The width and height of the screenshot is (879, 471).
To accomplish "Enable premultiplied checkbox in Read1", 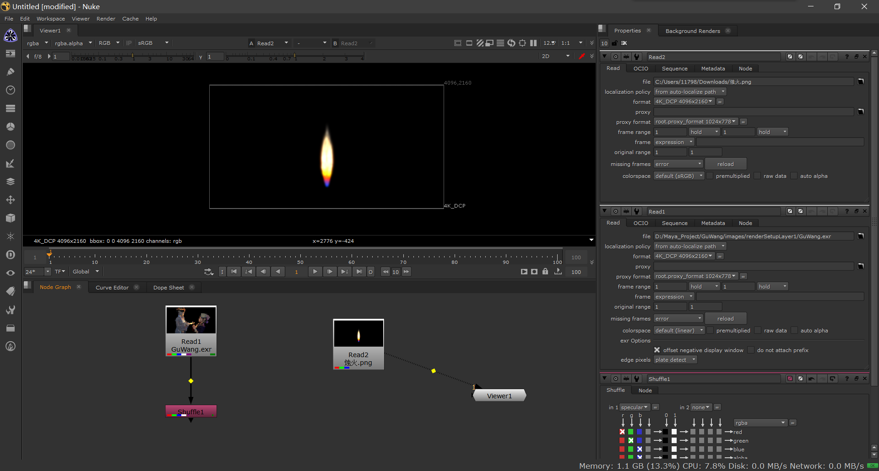I will pyautogui.click(x=710, y=331).
